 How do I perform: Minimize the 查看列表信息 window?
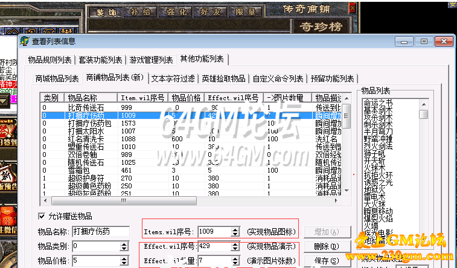point(404,42)
